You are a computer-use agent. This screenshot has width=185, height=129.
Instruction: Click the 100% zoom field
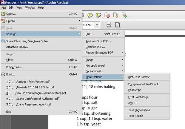(x=88, y=25)
